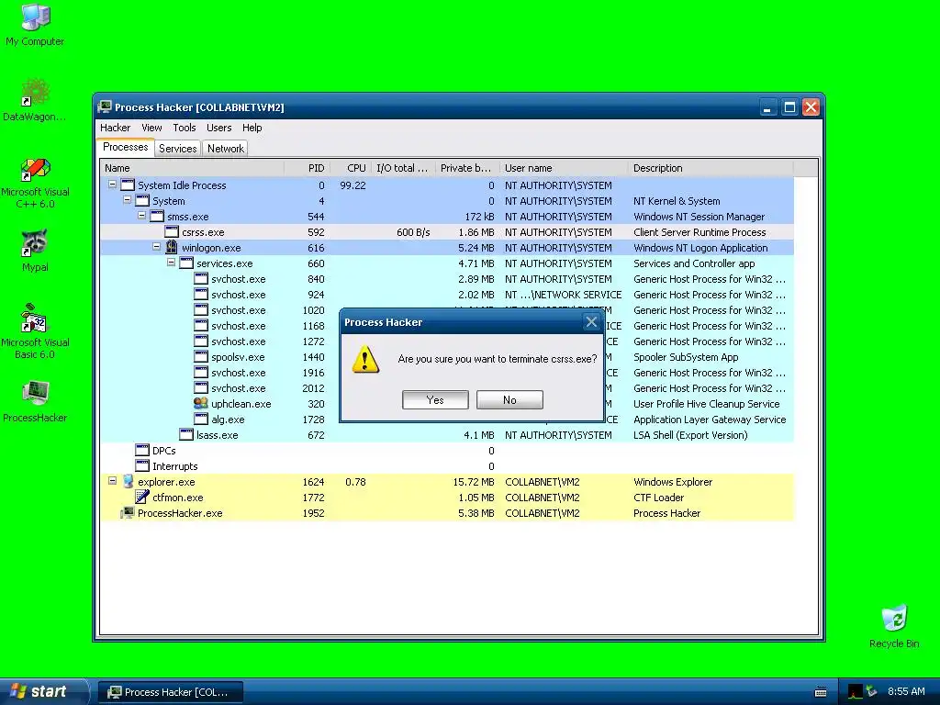
Task: Click the services.exe process icon
Action: pyautogui.click(x=186, y=263)
